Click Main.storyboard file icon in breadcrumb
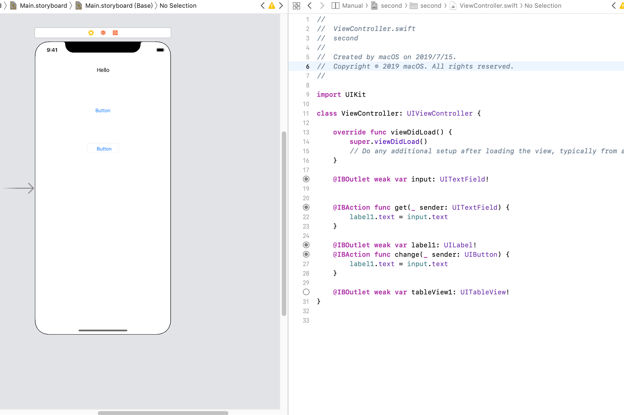The width and height of the screenshot is (624, 415). point(13,6)
